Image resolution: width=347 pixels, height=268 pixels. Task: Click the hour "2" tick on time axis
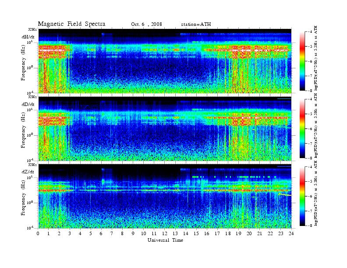(x=59, y=233)
